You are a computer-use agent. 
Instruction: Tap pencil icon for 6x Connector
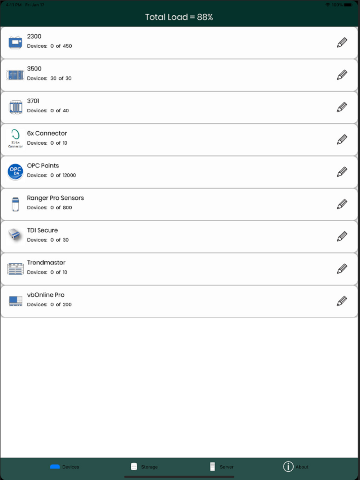point(342,140)
